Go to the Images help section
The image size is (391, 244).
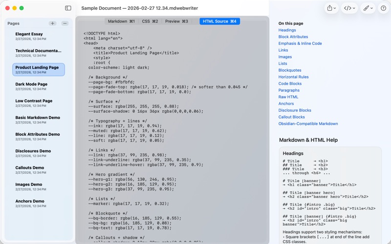tap(285, 57)
